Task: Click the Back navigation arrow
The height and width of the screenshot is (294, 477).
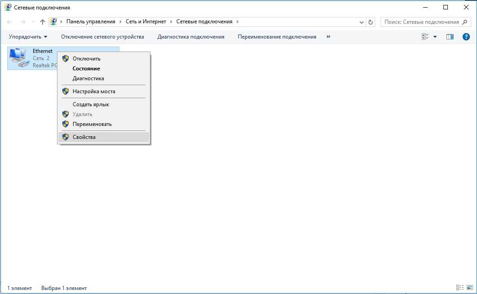Action: tap(10, 22)
